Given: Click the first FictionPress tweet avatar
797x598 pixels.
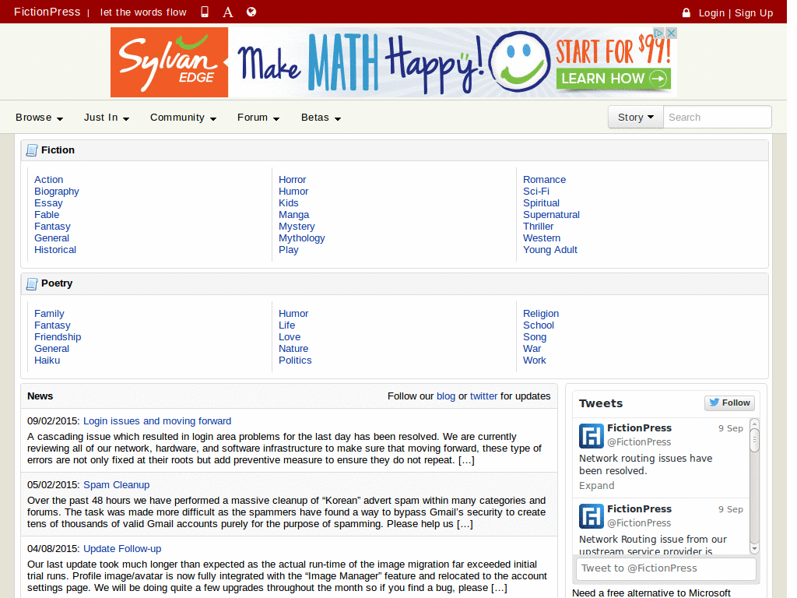Looking at the screenshot, I should (x=592, y=436).
